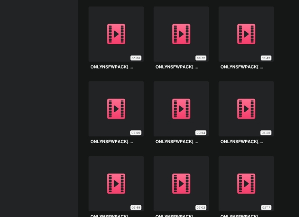Image resolution: width=299 pixels, height=217 pixels.
Task: Open the file name below the 08:55 video
Action: tap(177, 67)
